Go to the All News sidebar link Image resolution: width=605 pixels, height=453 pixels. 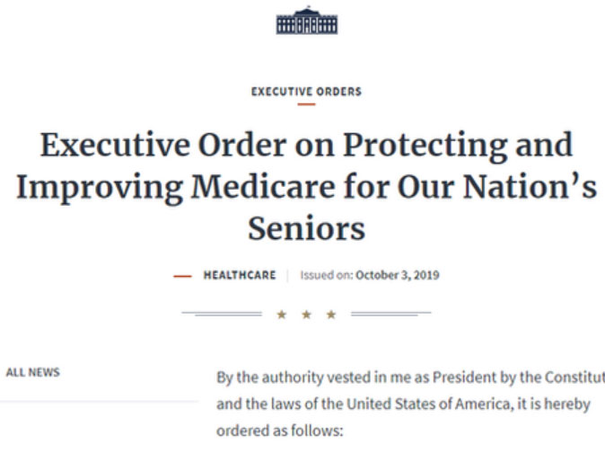[x=33, y=372]
